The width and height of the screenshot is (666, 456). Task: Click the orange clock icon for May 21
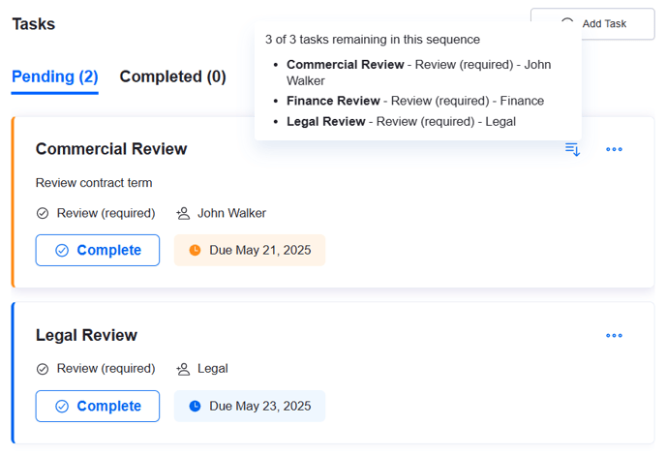tap(195, 250)
